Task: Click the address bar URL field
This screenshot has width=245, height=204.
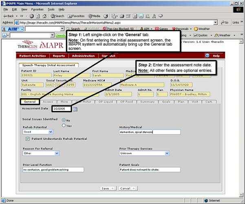Action: (114, 22)
